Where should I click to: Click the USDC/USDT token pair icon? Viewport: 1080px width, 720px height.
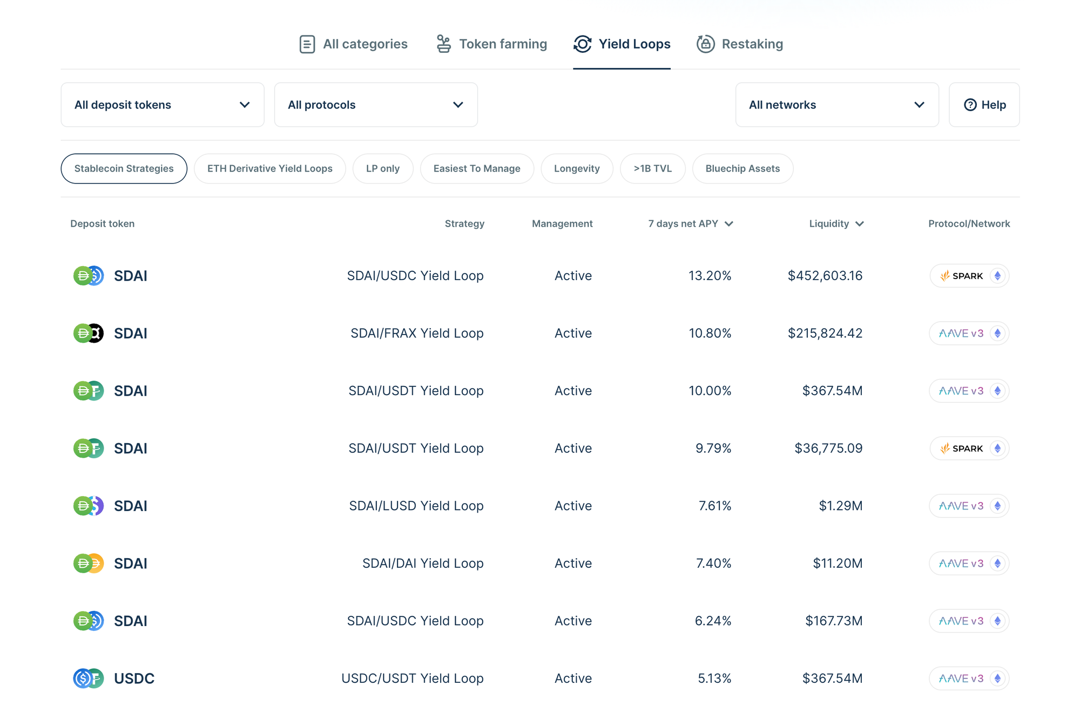coord(88,678)
